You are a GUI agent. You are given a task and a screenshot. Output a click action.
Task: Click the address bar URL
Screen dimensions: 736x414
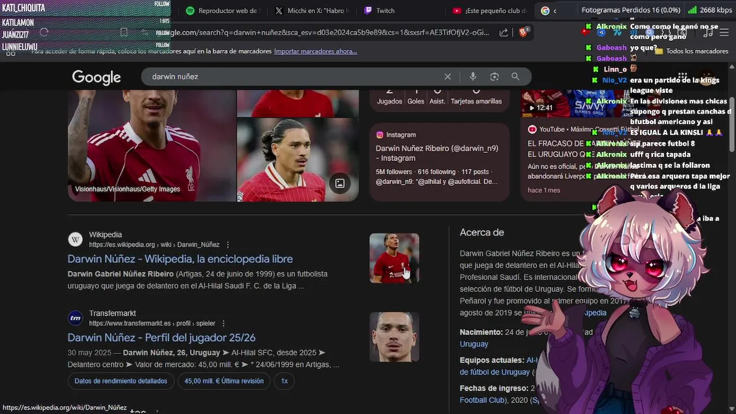pos(322,33)
